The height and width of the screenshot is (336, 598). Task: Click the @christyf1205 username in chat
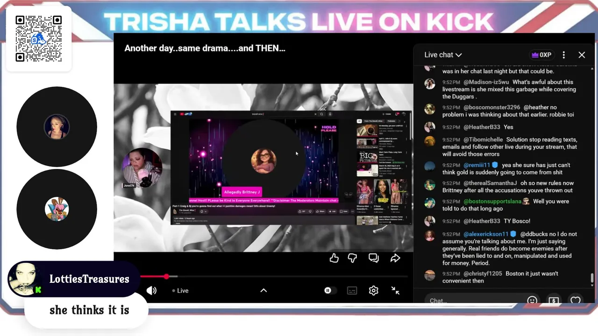(483, 274)
